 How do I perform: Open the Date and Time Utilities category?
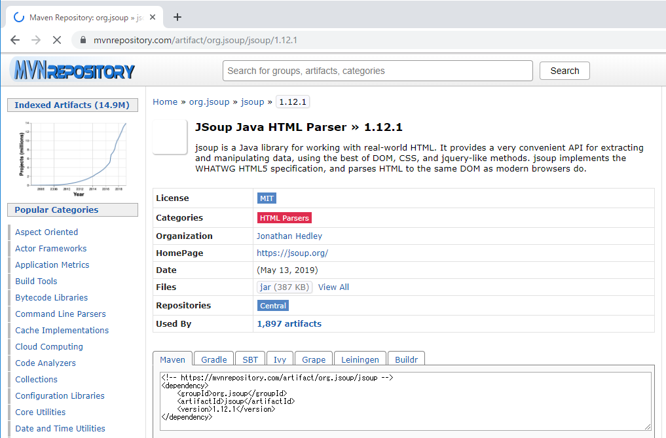60,429
